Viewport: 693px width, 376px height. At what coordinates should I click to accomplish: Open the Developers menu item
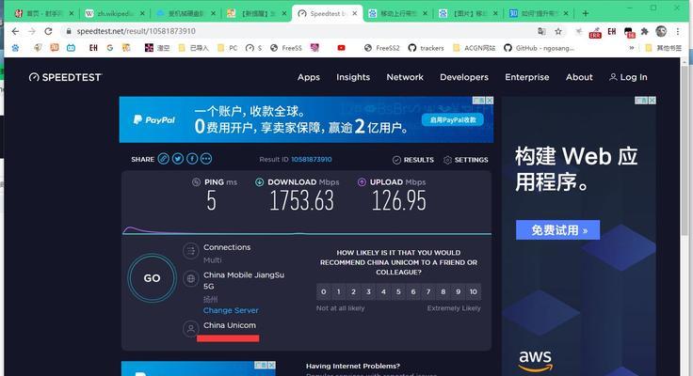pos(464,77)
